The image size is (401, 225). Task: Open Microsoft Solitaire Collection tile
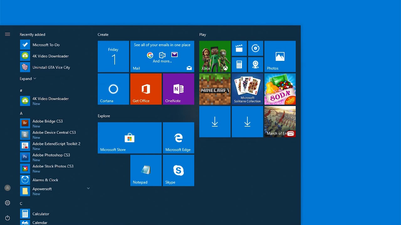[x=247, y=89]
